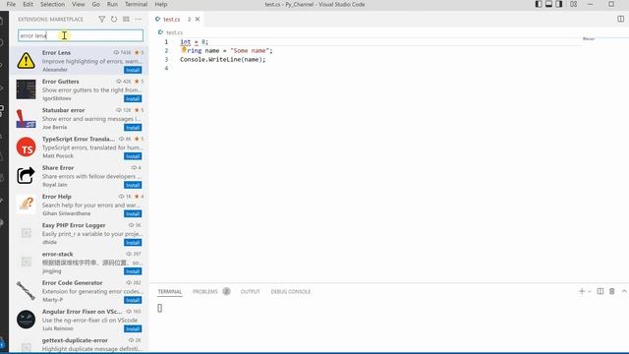629x354 pixels.
Task: Toggle secondary side bar layout icon
Action: pyautogui.click(x=559, y=4)
